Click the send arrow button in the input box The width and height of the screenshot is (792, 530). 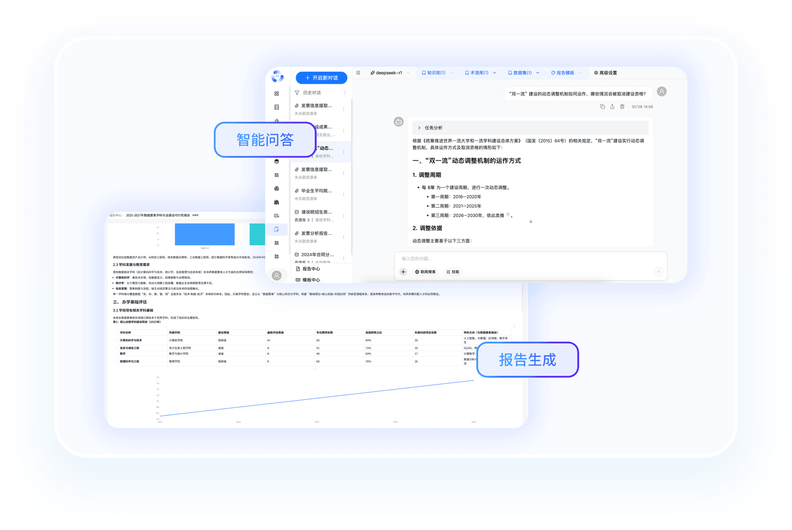(x=658, y=272)
